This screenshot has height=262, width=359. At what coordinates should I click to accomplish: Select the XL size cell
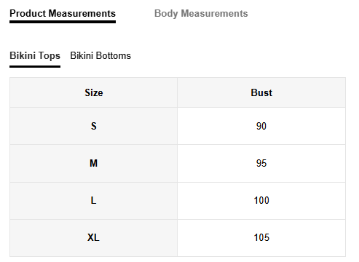tap(94, 238)
